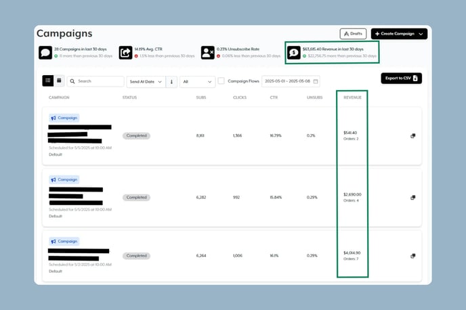Click the $4,014.90 revenue value
The width and height of the screenshot is (466, 310).
(352, 253)
